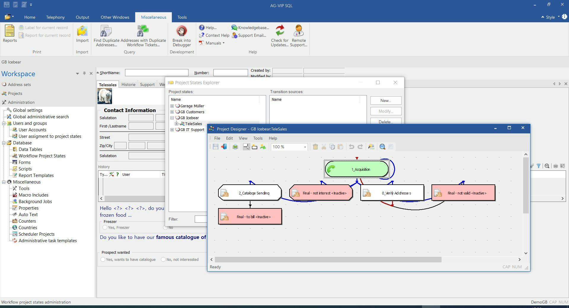This screenshot has width=569, height=308.
Task: Collapse the Users and groups tree node
Action: click(4, 123)
